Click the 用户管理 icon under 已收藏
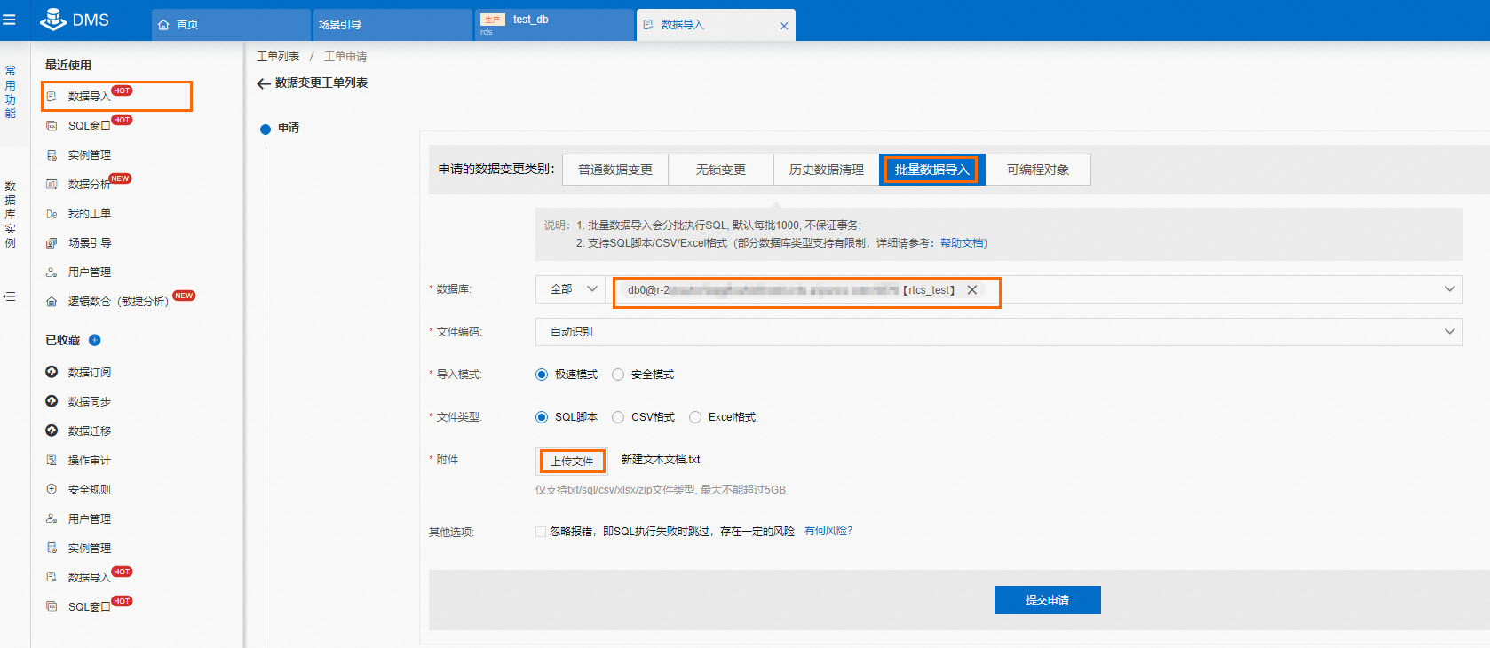Screen dimensions: 1490x648 coord(52,518)
